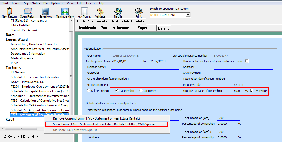Collapse the Tax Forms tree node
The width and height of the screenshot is (282, 142).
[3, 68]
